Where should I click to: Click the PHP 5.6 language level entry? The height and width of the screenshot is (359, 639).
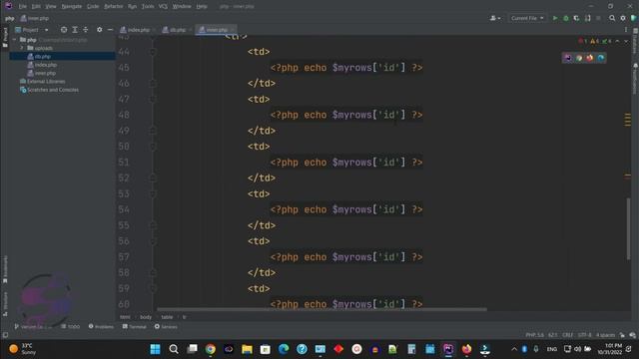click(535, 335)
